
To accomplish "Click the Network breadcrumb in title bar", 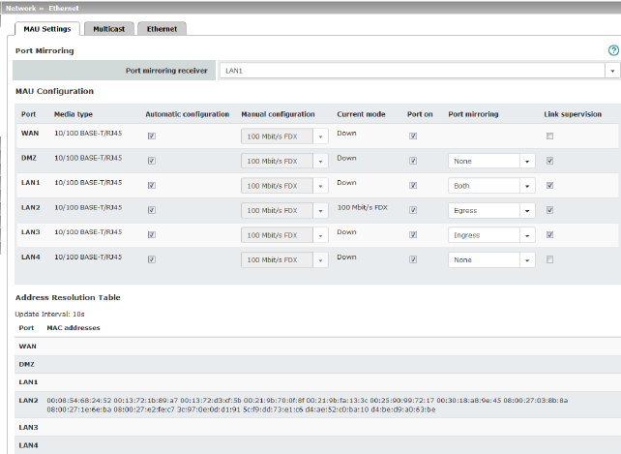I will point(20,8).
